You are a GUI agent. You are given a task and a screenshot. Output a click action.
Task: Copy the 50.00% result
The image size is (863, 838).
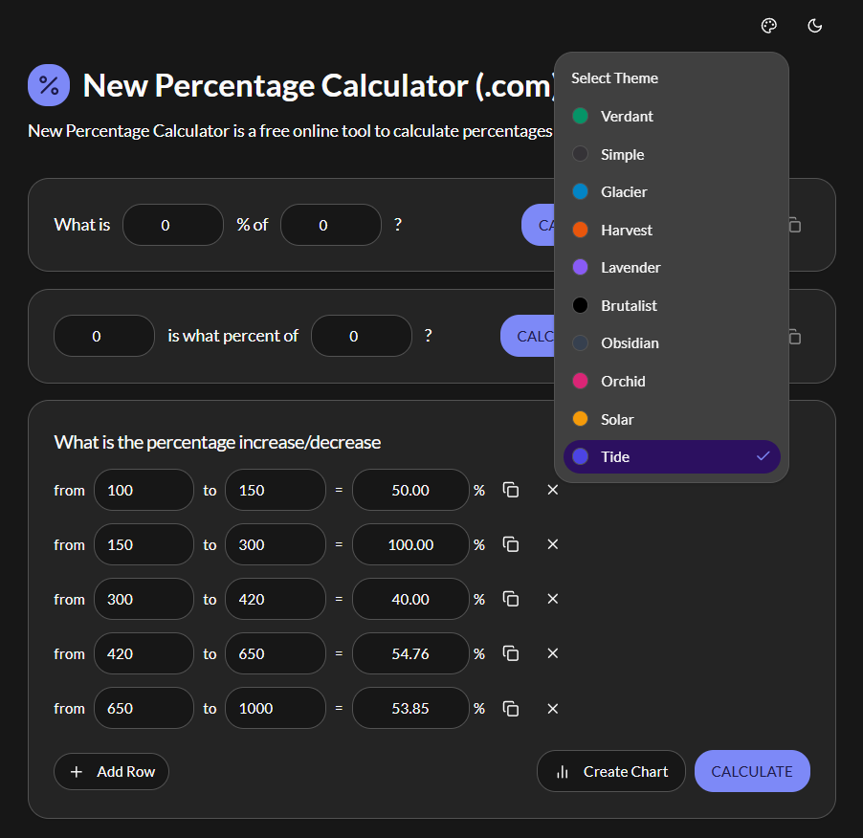pos(510,490)
